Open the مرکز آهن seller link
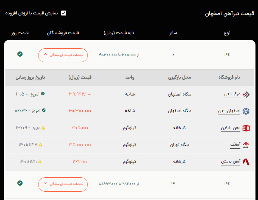The height and width of the screenshot is (200, 258). (x=232, y=94)
